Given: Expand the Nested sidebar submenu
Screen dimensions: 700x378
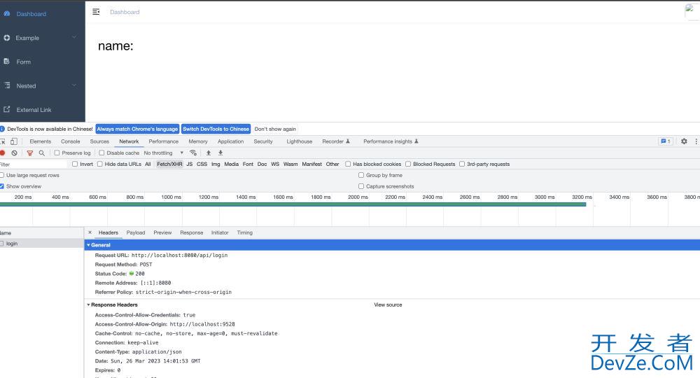Looking at the screenshot, I should (74, 85).
